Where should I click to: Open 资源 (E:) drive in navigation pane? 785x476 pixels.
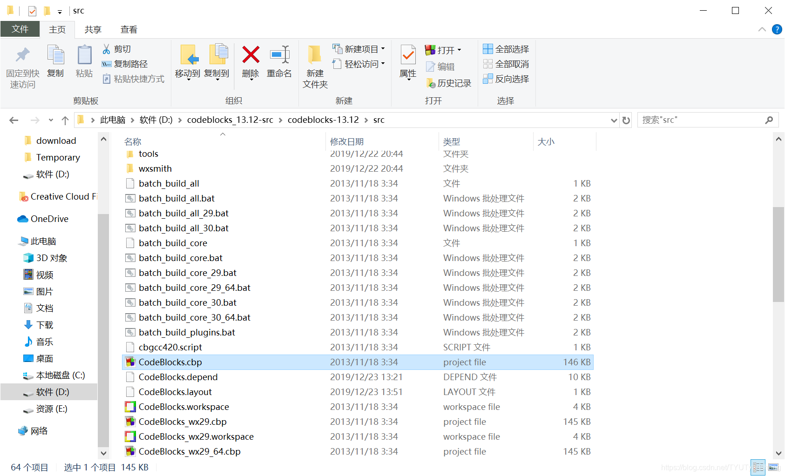point(45,409)
